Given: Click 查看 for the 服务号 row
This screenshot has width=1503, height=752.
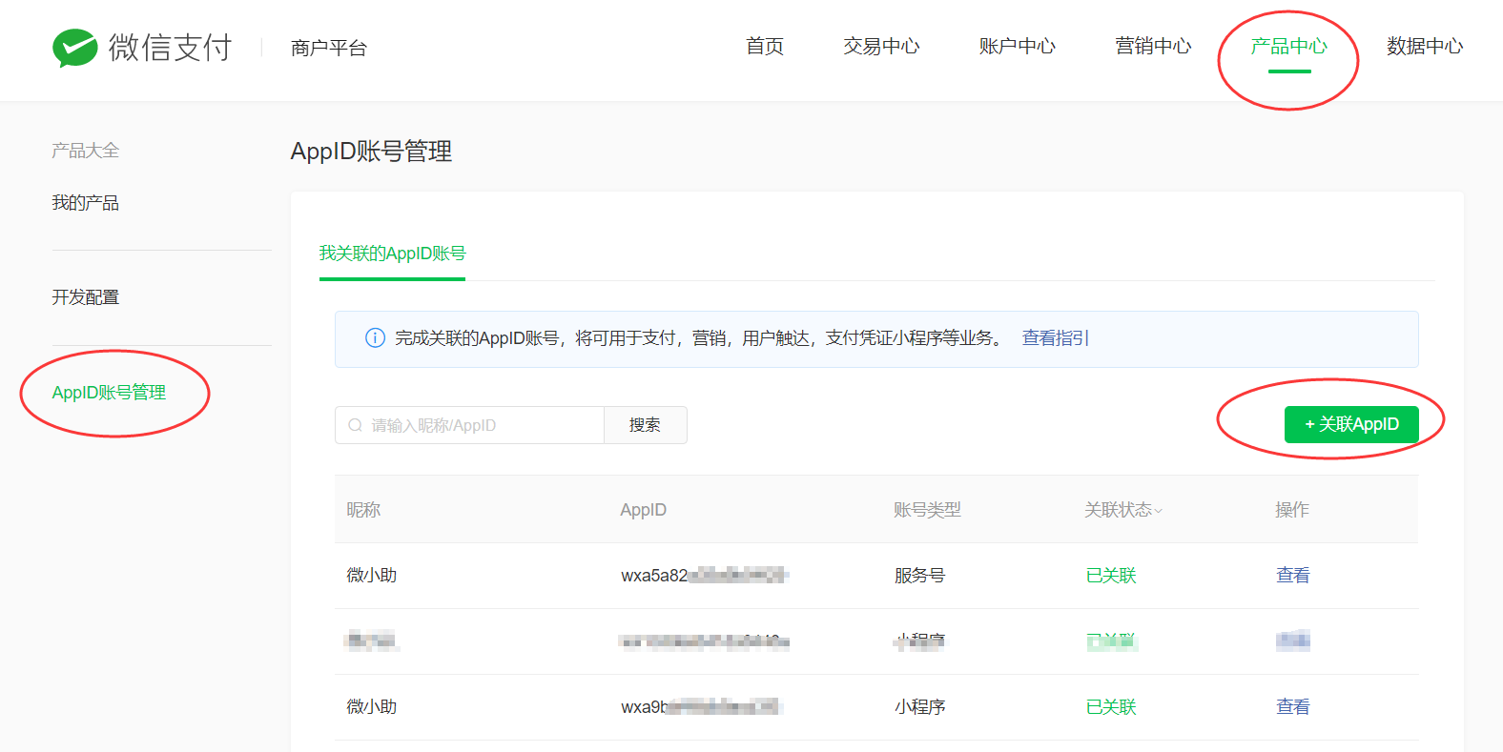Looking at the screenshot, I should click(1292, 576).
